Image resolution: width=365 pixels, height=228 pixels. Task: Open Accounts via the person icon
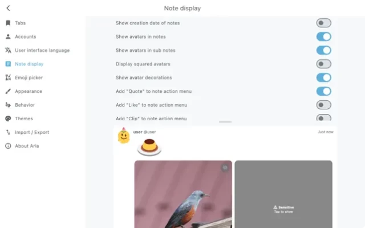click(x=8, y=36)
